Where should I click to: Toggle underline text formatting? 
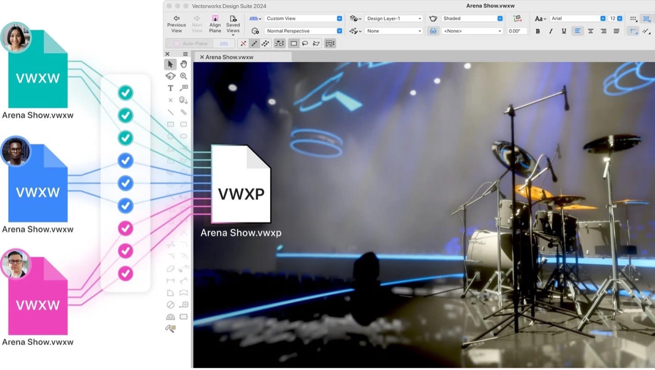[x=564, y=31]
